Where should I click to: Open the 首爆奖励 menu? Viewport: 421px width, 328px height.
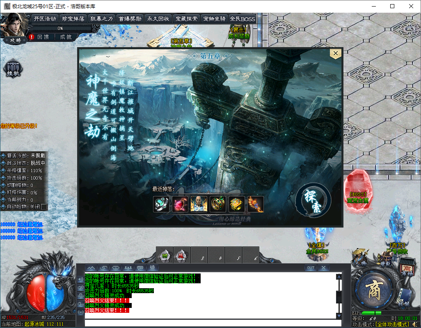pyautogui.click(x=130, y=19)
